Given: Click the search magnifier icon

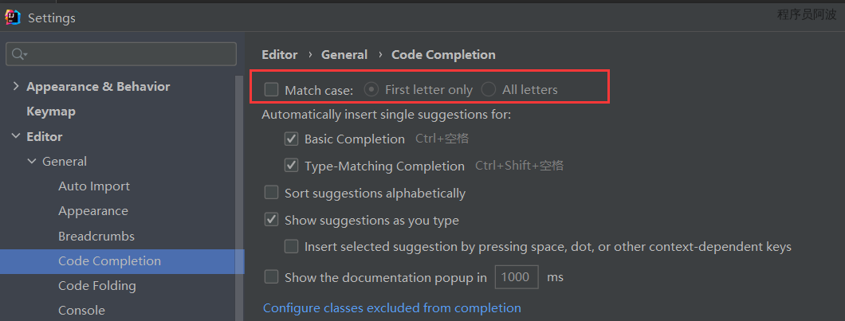Looking at the screenshot, I should tap(18, 54).
